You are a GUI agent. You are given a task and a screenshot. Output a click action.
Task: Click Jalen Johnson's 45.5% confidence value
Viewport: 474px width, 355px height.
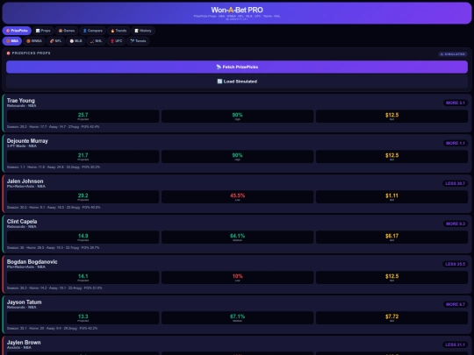pyautogui.click(x=237, y=195)
